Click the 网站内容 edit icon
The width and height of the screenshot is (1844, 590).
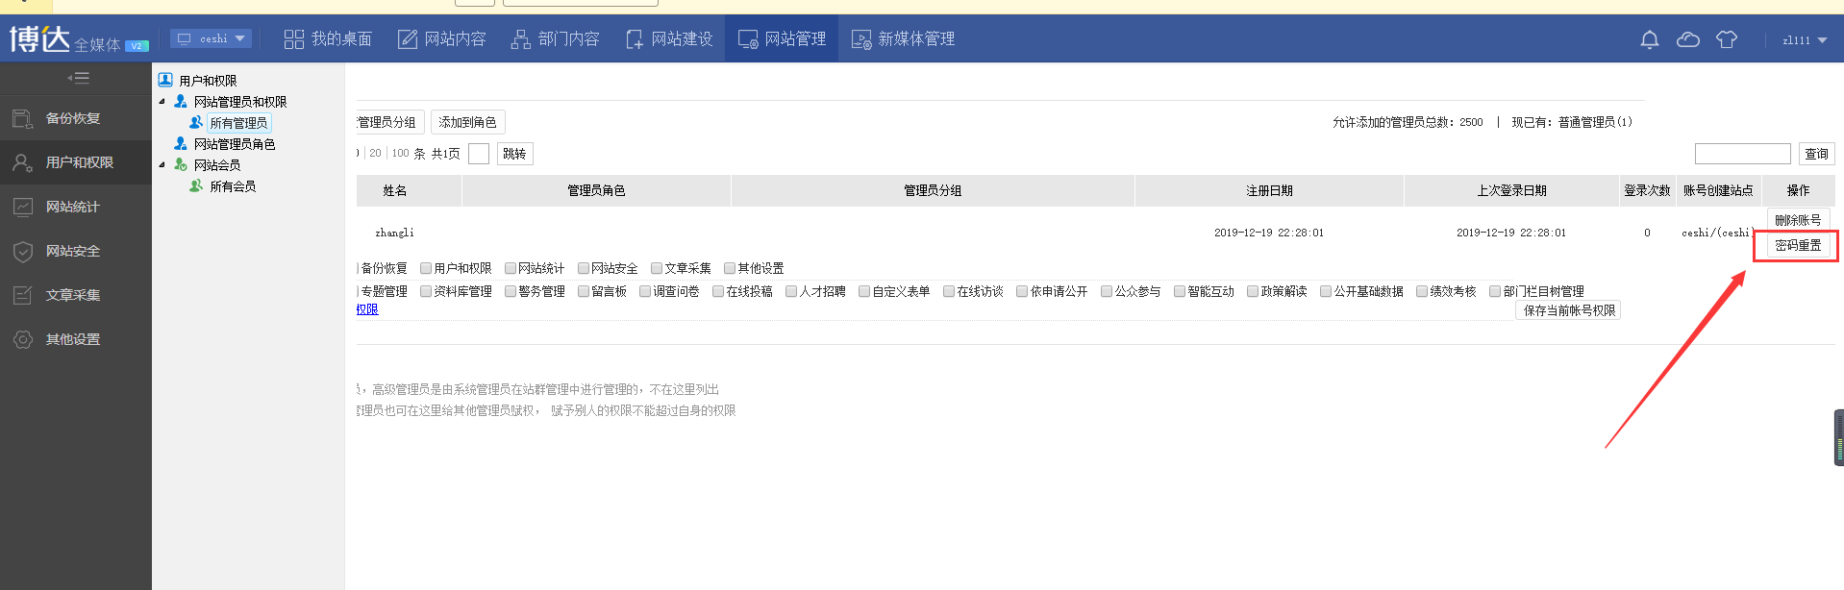[408, 39]
